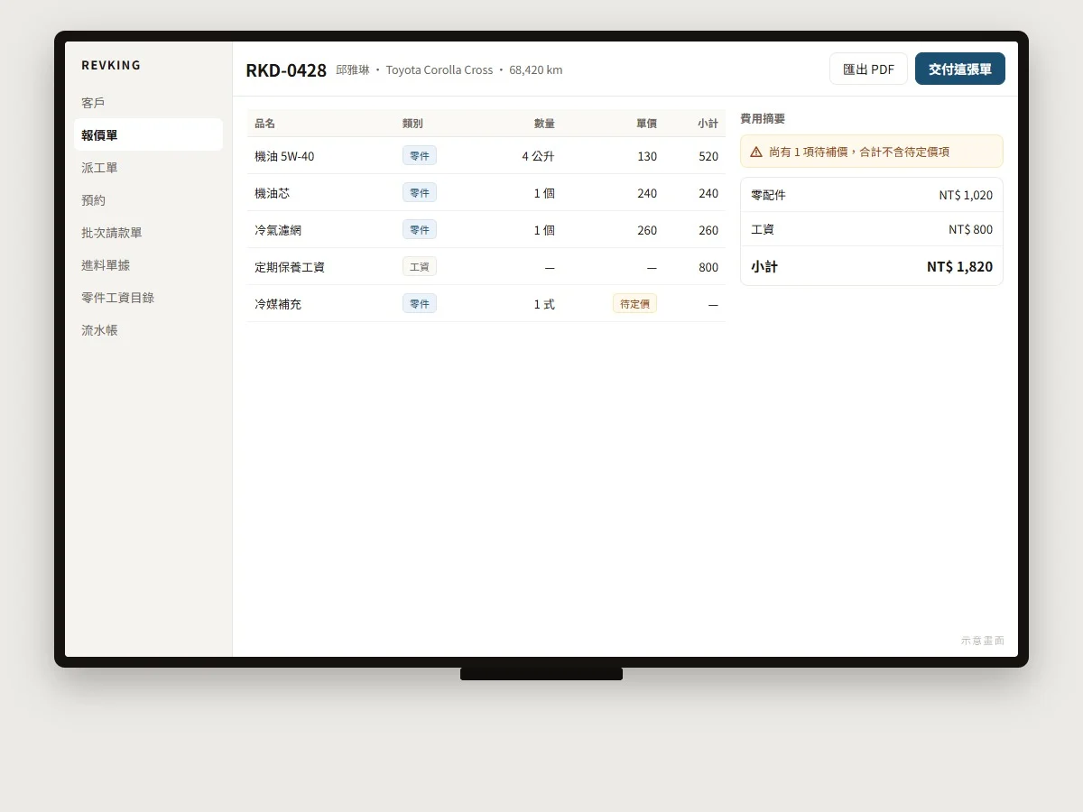
Task: Click the 尚有 1 項待補價 warning notice
Action: 872,152
